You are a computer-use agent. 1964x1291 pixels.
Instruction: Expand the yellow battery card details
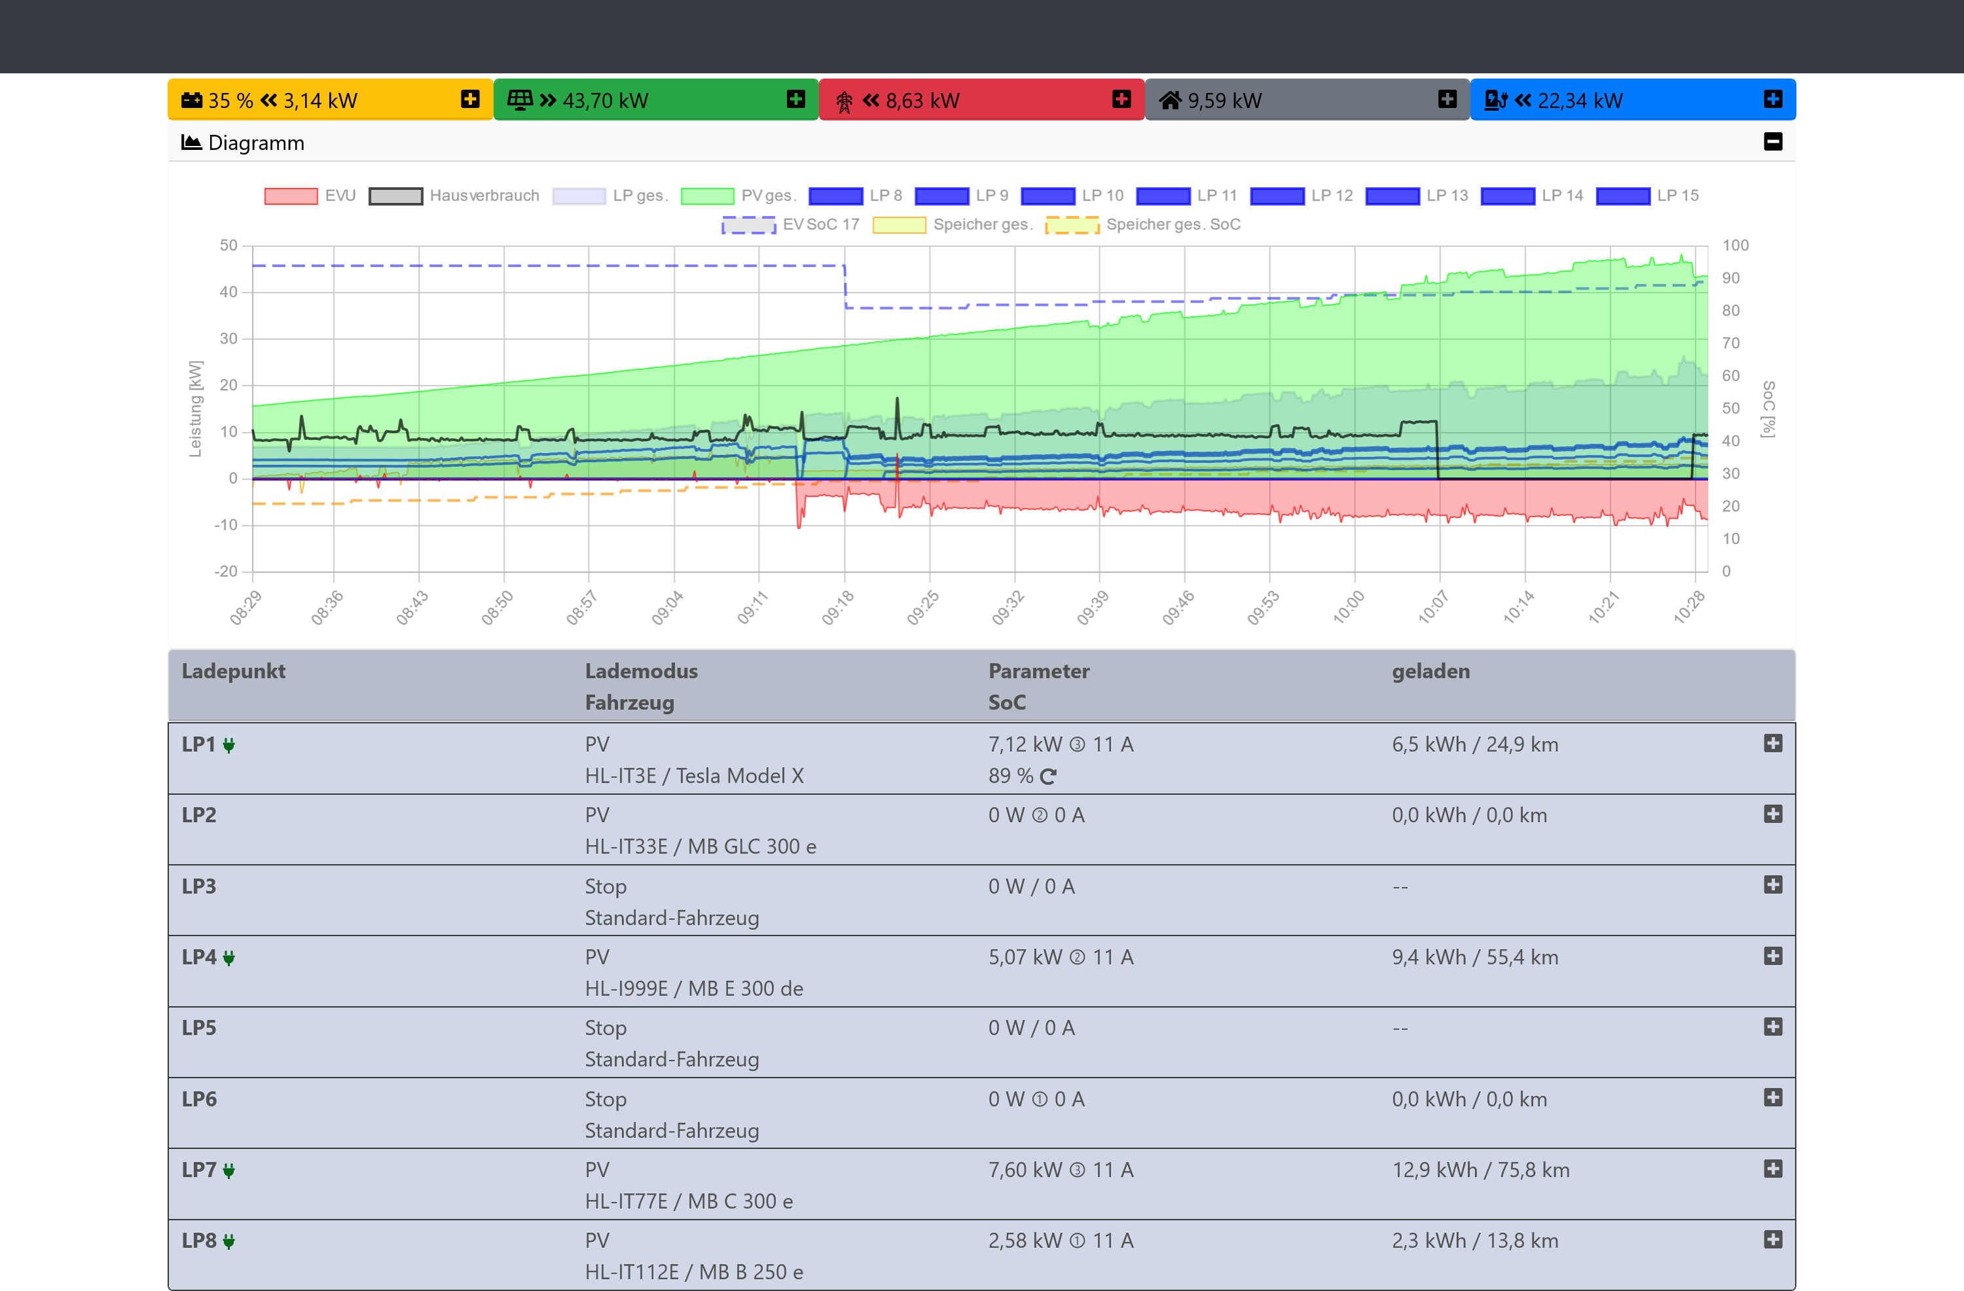click(x=469, y=99)
